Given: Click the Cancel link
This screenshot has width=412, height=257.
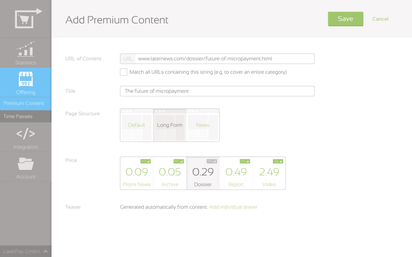Looking at the screenshot, I should (x=380, y=19).
